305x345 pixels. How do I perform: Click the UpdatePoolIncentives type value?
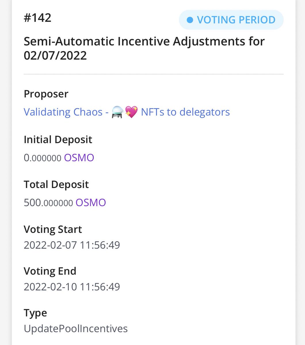pyautogui.click(x=76, y=329)
